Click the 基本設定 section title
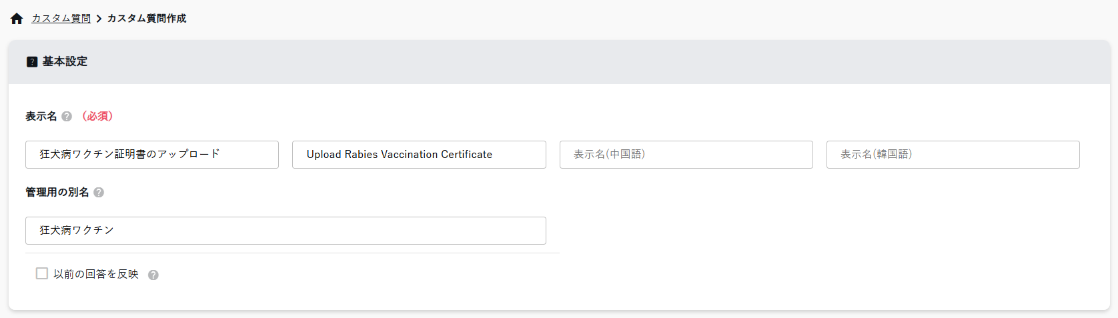Viewport: 1118px width, 318px height. [65, 61]
